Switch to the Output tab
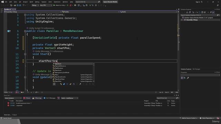Viewport: 221px width, 124px height. (15, 115)
